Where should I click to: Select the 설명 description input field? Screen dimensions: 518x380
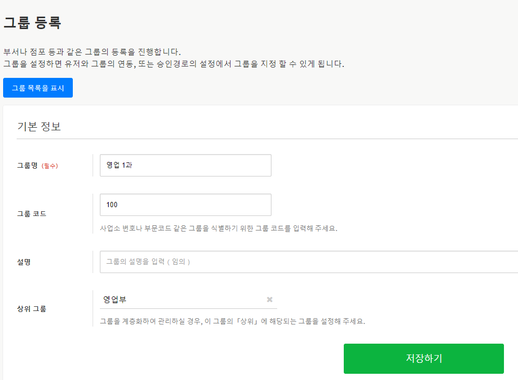click(x=308, y=262)
